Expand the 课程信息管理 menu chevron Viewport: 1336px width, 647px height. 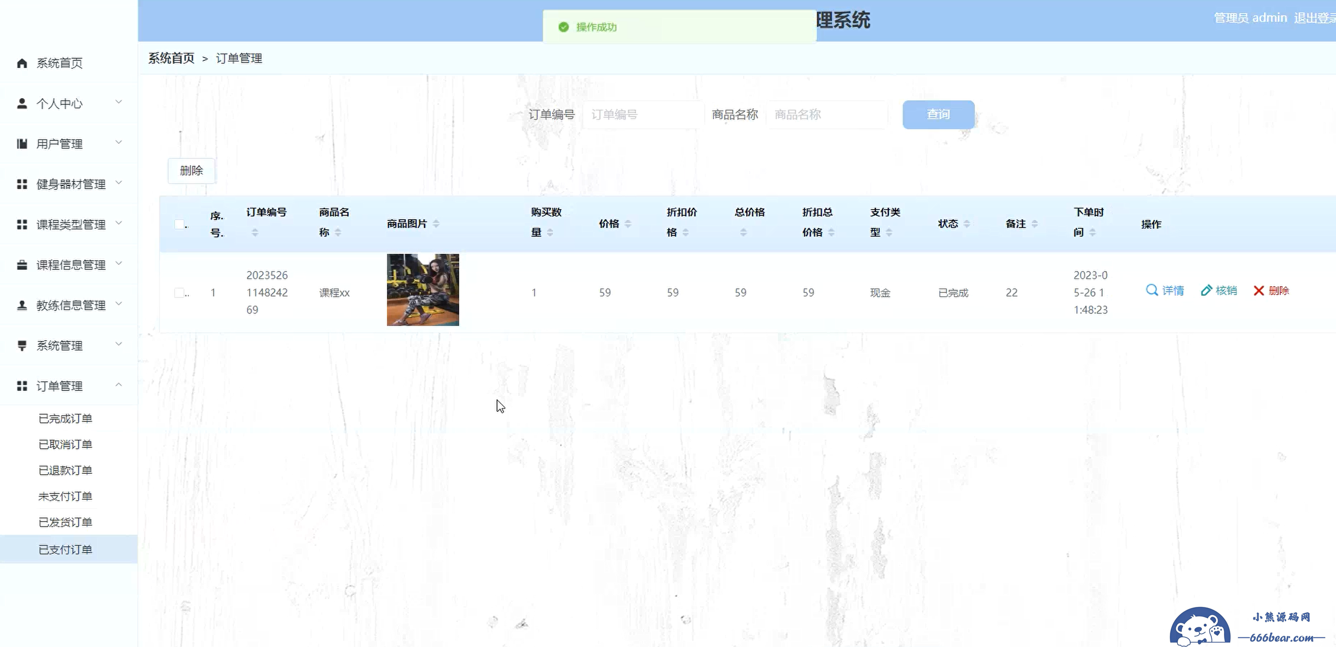119,263
